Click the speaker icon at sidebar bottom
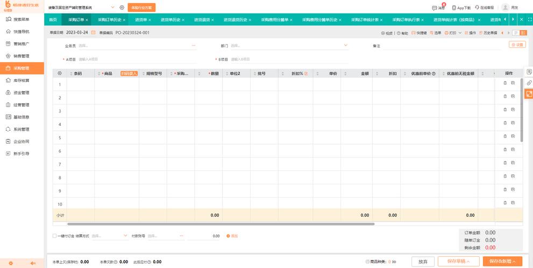 (x=33, y=263)
